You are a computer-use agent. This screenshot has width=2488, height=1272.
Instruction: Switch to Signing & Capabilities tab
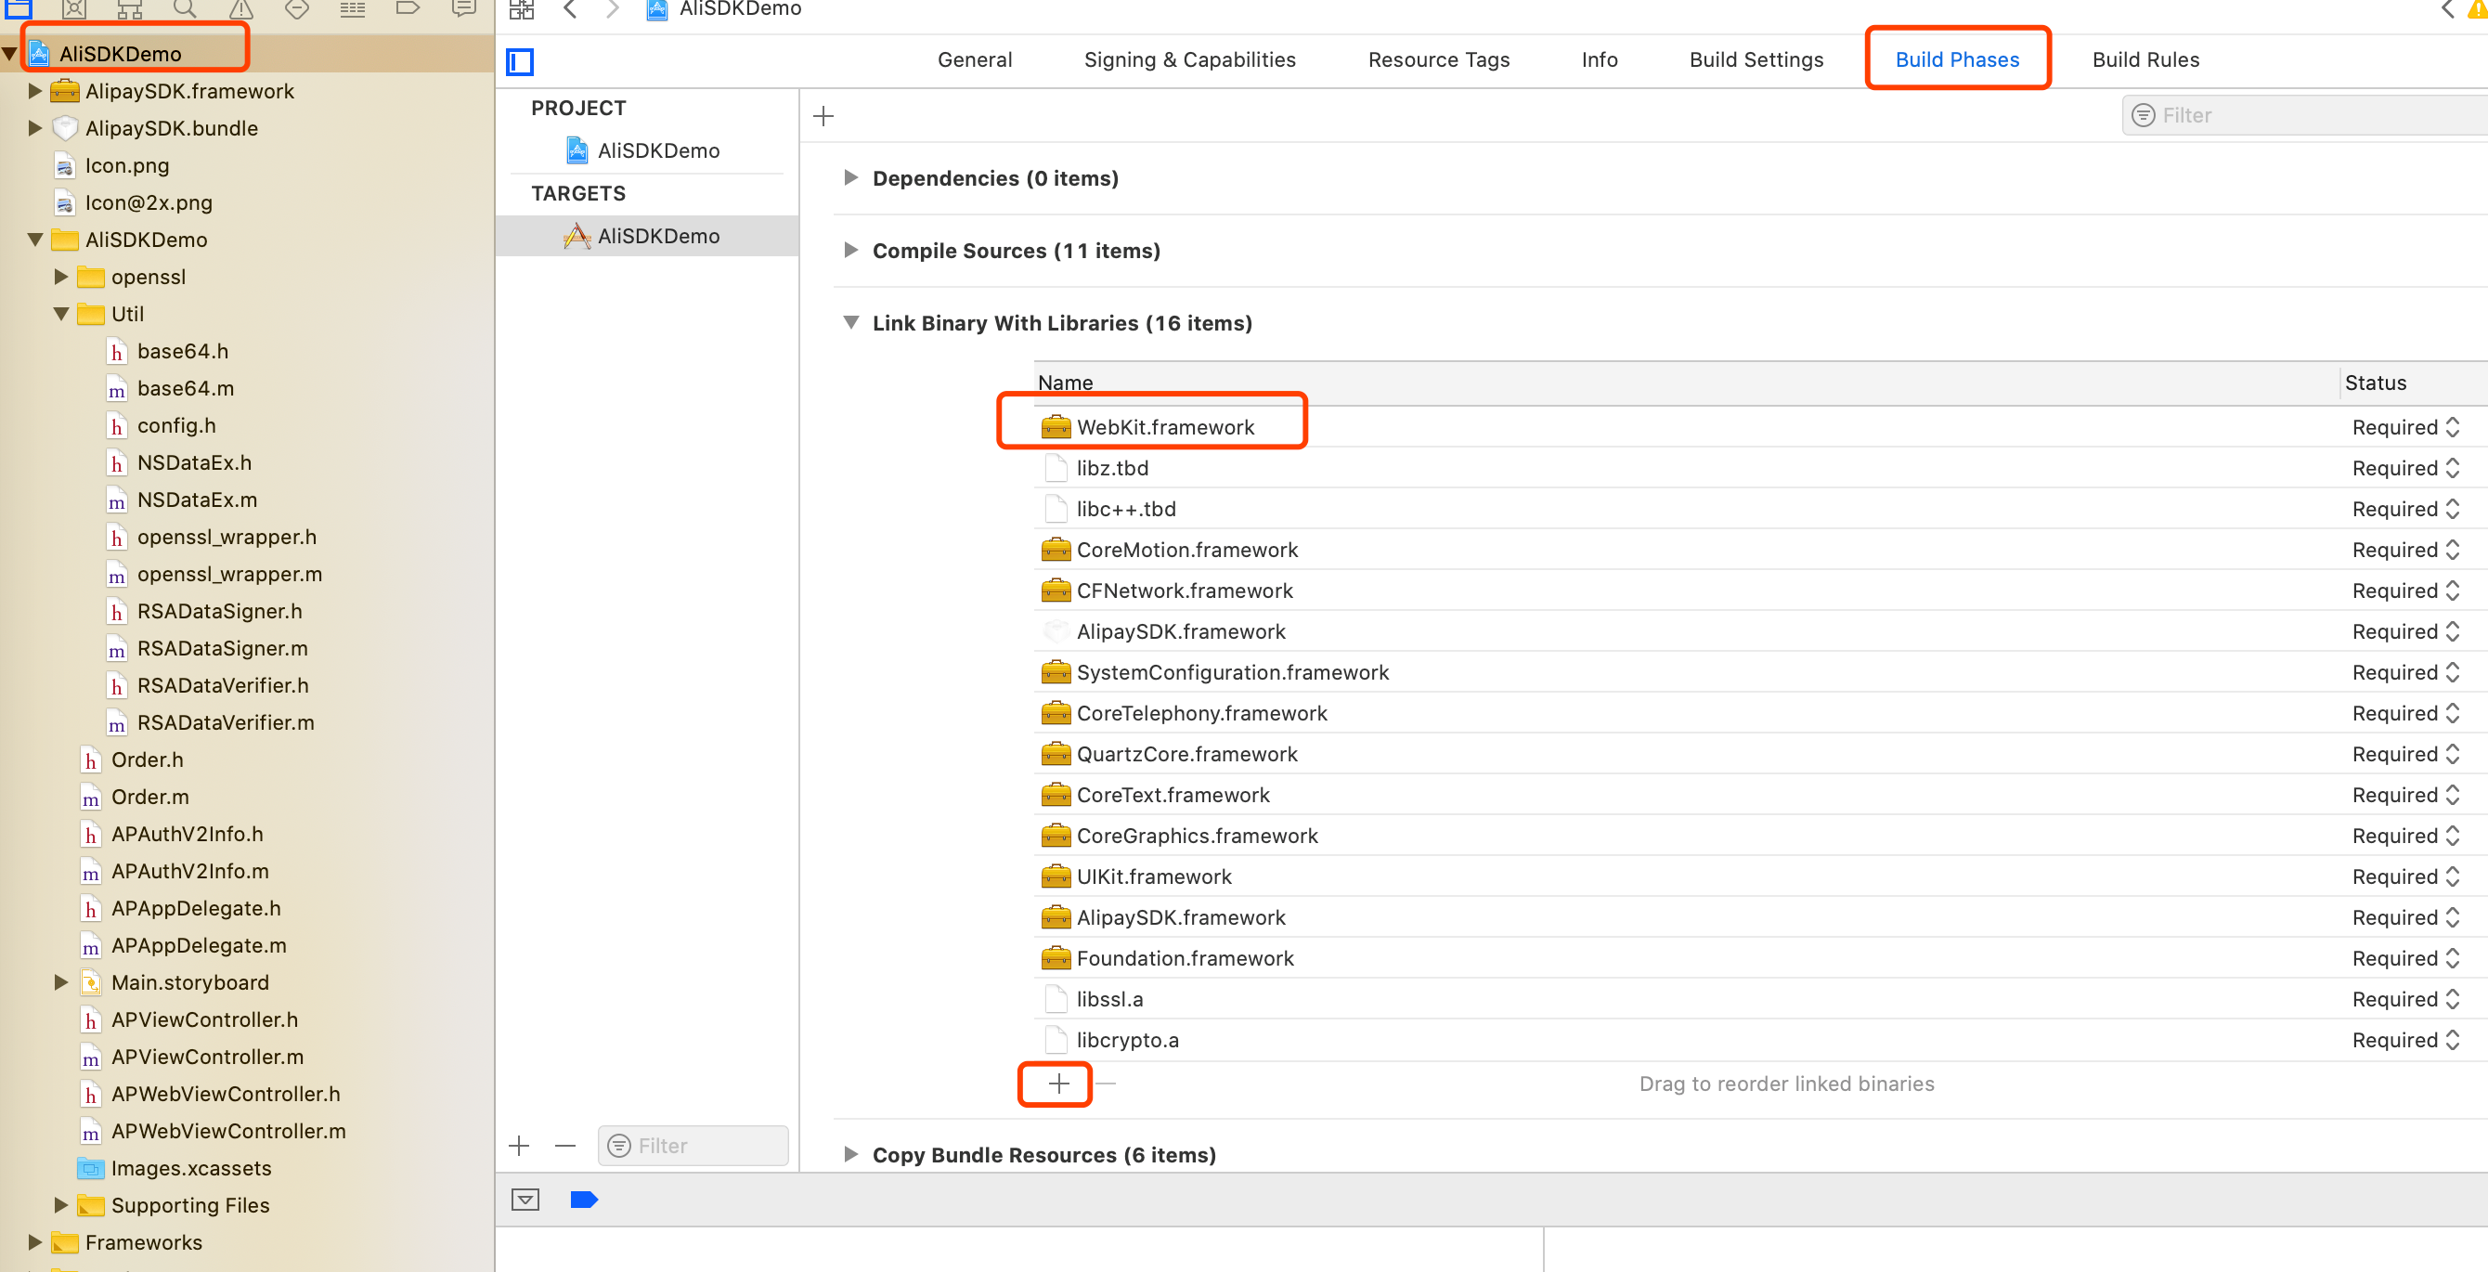coord(1189,59)
